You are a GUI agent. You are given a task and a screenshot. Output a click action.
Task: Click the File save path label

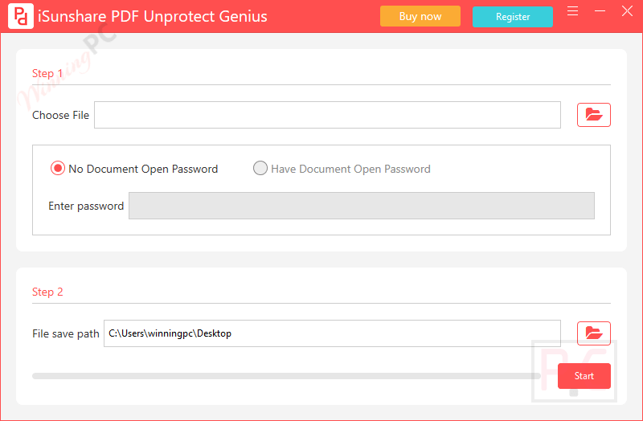[x=66, y=333]
